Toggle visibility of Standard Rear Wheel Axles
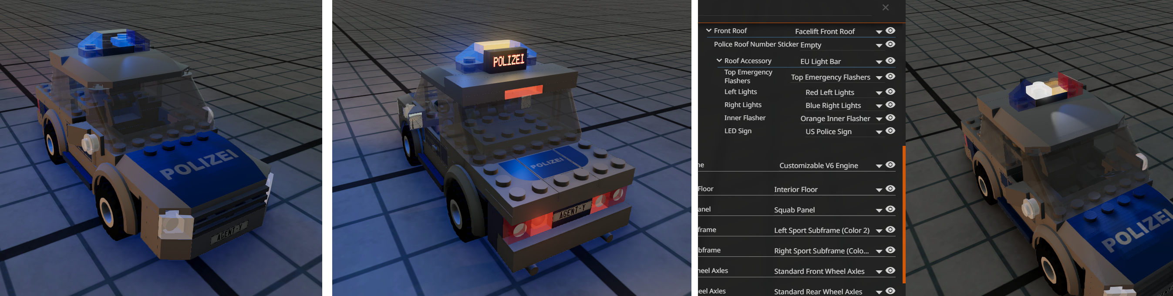Image resolution: width=1173 pixels, height=296 pixels. (891, 290)
